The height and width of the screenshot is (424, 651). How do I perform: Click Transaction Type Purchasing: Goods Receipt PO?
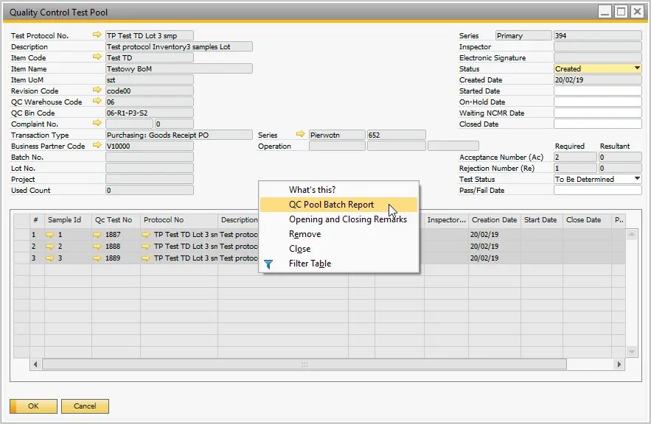point(179,135)
